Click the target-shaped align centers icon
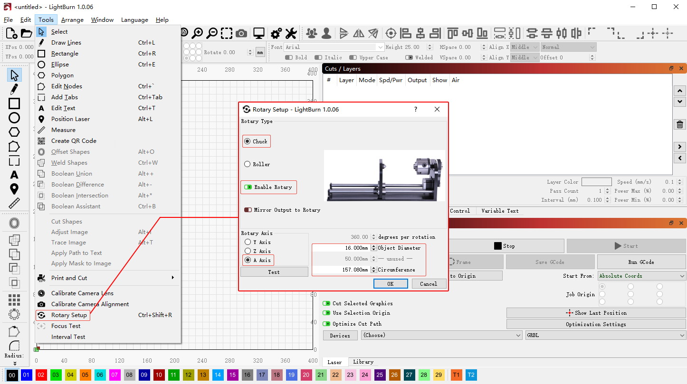The height and width of the screenshot is (384, 687). coord(391,33)
